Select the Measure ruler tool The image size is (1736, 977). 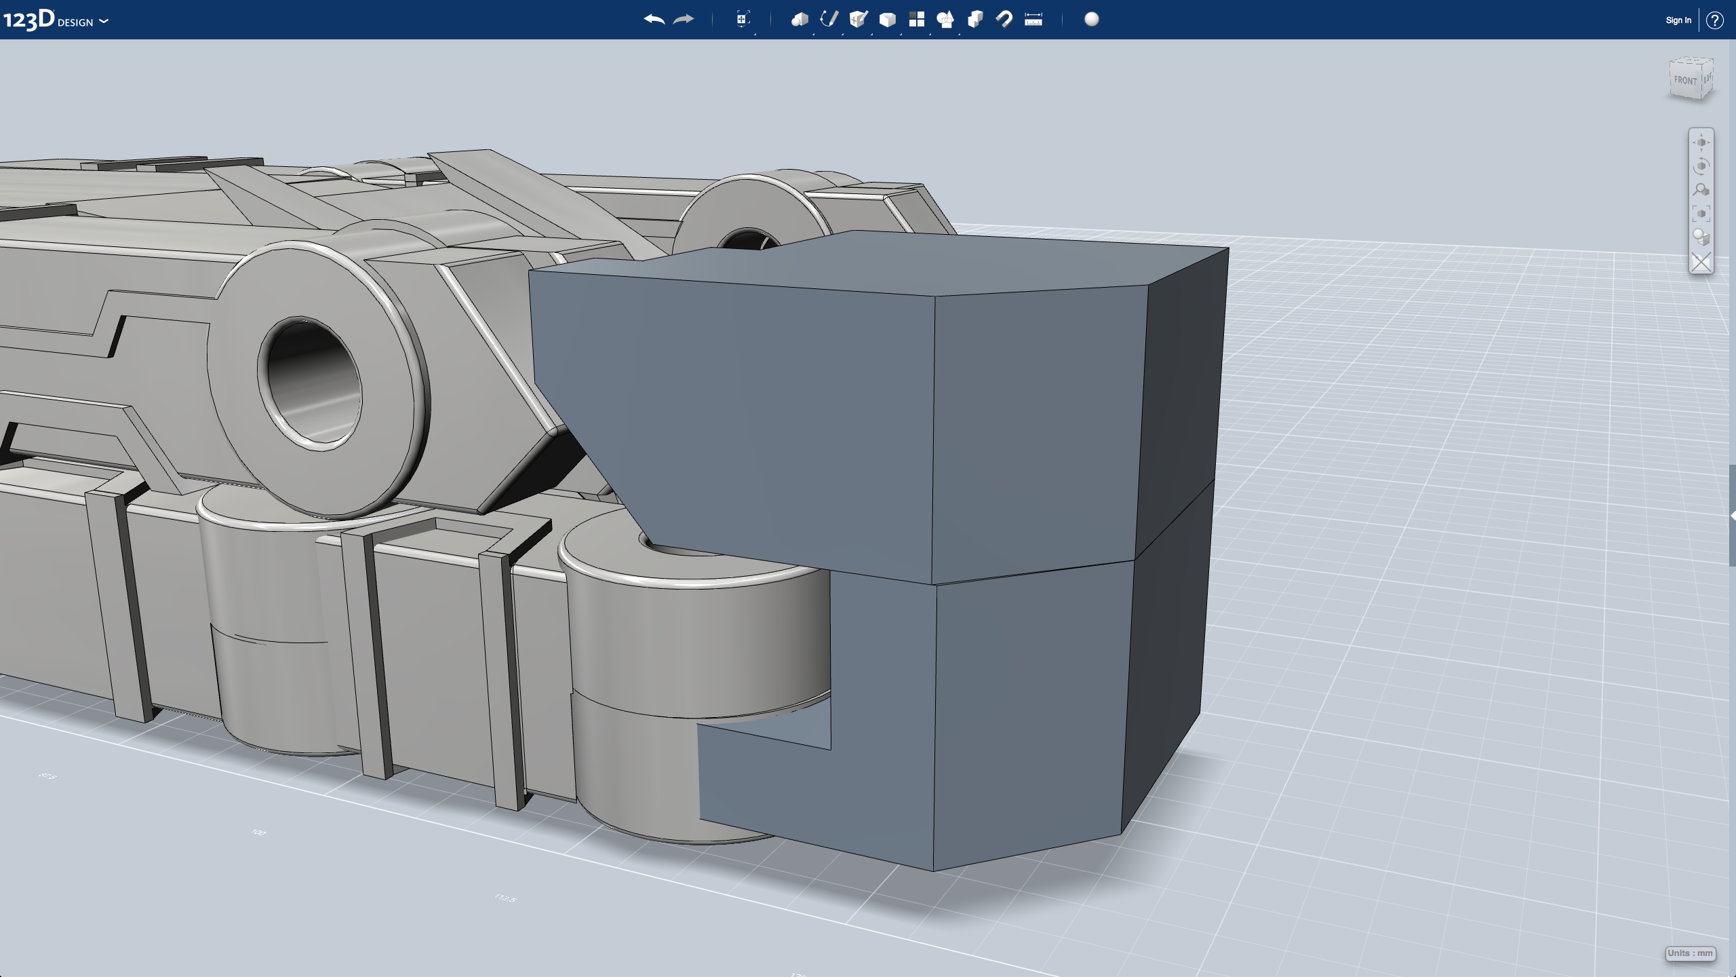[1033, 20]
